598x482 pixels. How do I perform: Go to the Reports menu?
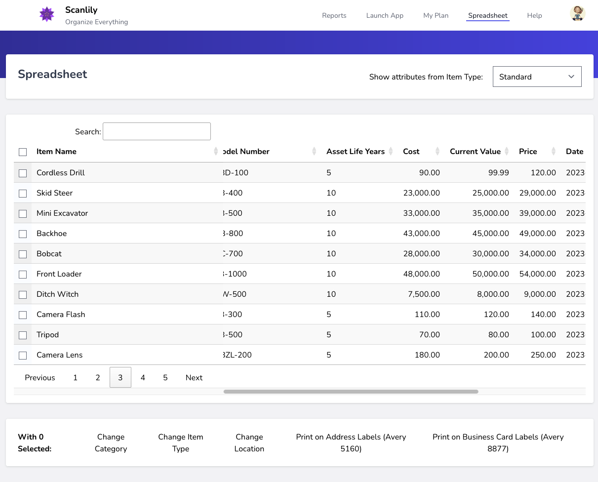(x=334, y=15)
